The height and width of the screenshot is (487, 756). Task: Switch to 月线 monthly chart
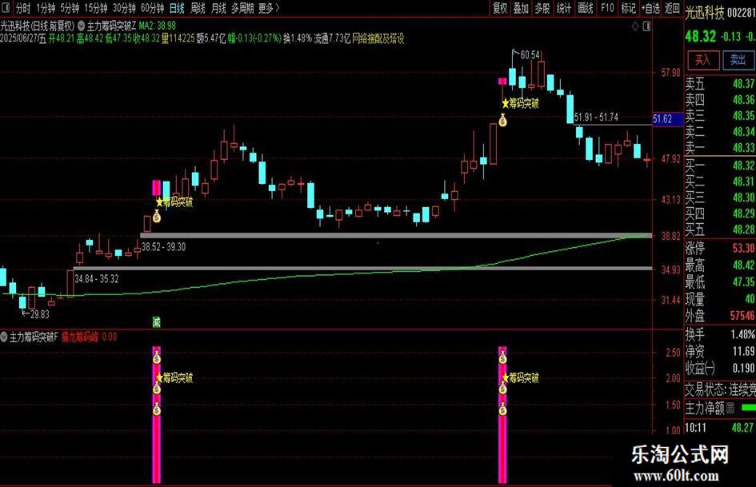click(218, 8)
